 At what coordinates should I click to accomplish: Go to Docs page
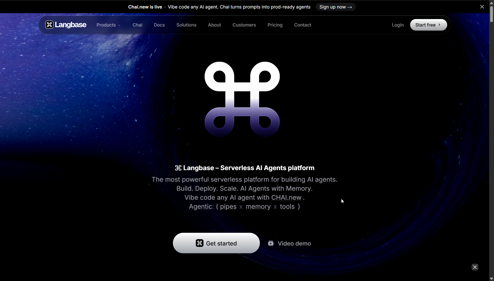click(159, 25)
